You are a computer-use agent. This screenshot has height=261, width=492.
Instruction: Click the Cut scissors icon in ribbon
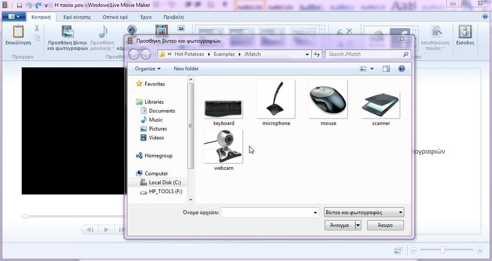tap(37, 28)
